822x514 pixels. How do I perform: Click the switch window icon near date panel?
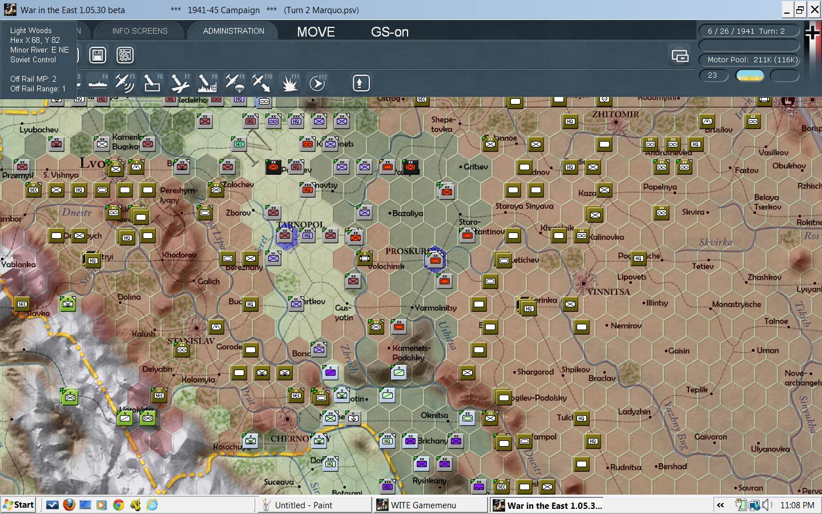click(x=680, y=55)
